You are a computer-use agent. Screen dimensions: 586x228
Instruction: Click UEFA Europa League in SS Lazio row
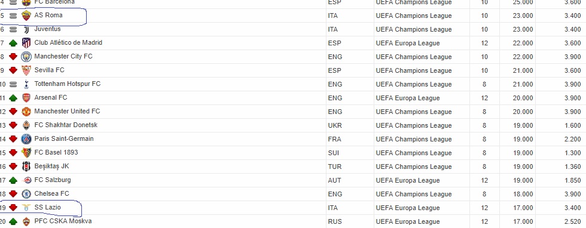(x=408, y=208)
